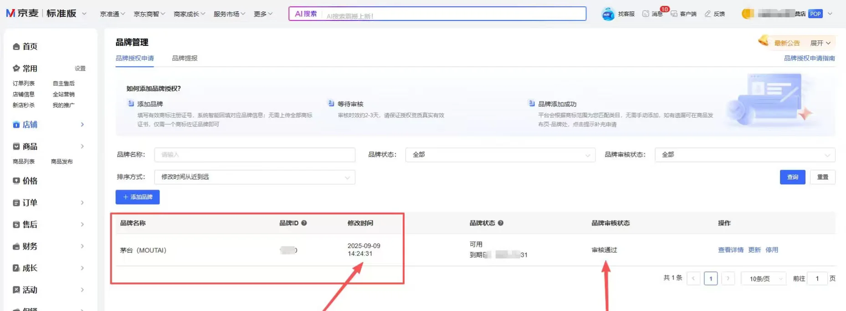The width and height of the screenshot is (846, 311).
Task: Click the 价格 sidebar icon
Action: pos(16,181)
